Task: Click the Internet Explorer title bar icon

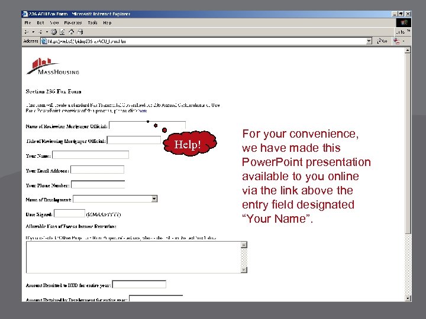Action: point(25,14)
